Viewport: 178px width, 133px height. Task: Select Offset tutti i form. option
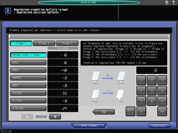[x=28, y=55]
